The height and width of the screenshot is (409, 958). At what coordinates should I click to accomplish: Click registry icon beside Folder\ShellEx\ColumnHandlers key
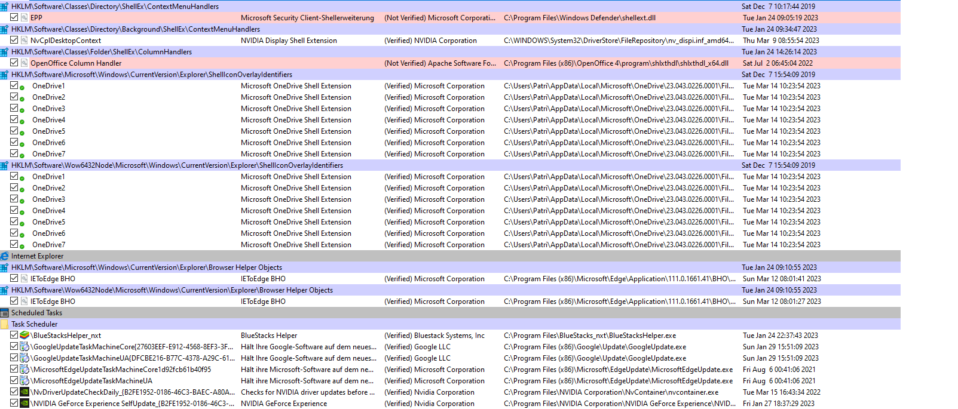coord(4,52)
